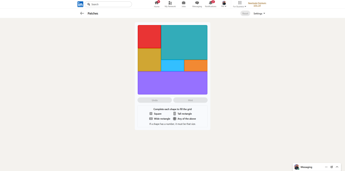Go back using the left arrow
Viewport: 345px width, 171px height.
click(x=82, y=13)
